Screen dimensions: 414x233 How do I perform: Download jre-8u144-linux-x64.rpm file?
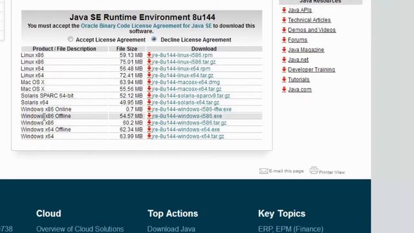pos(181,69)
